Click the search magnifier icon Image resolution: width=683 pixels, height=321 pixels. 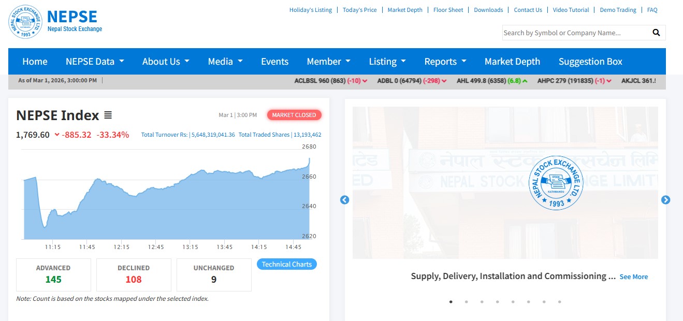pyautogui.click(x=656, y=33)
